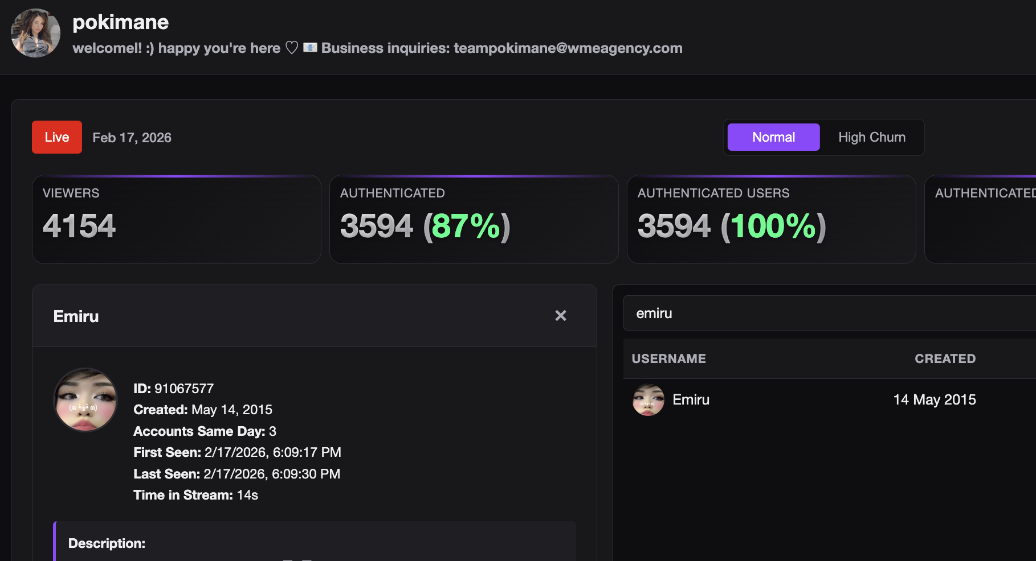Open the pokimane channel name
The image size is (1036, 561).
click(120, 22)
